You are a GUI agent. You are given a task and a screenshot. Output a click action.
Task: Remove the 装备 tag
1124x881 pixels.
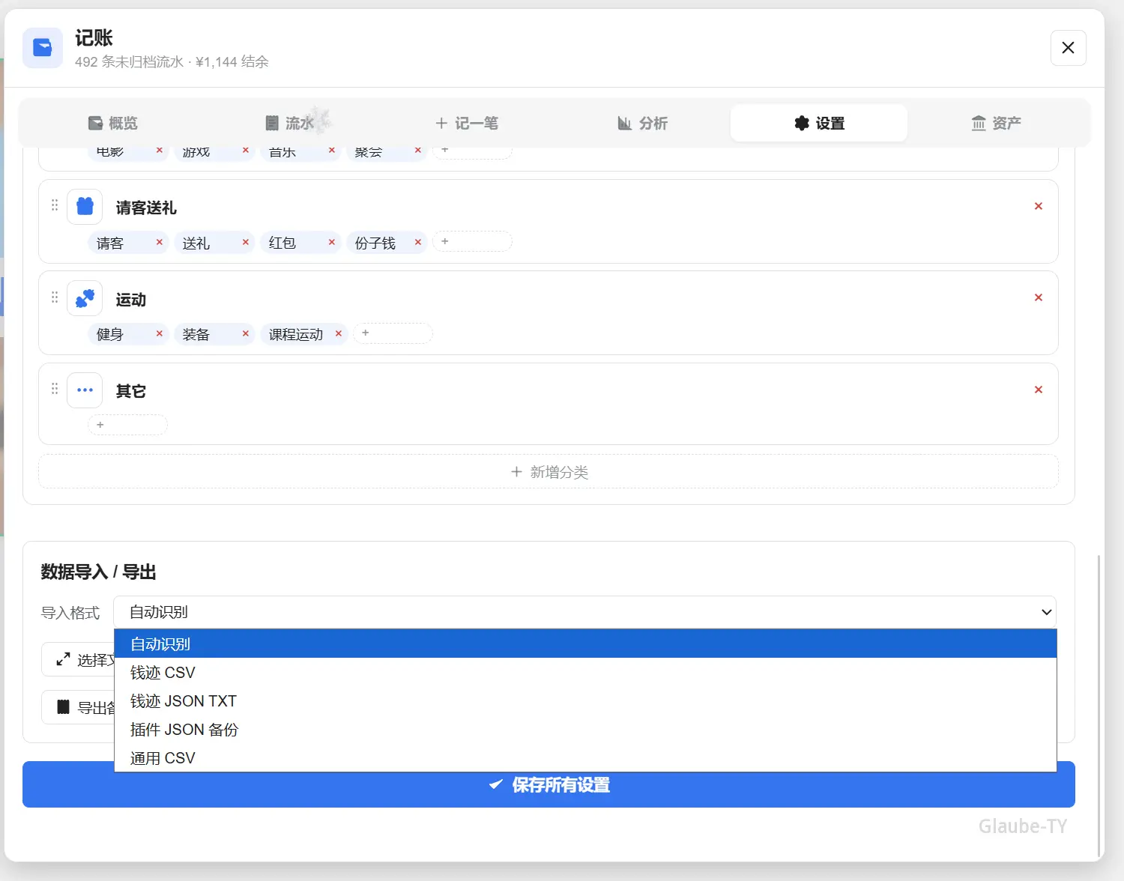pyautogui.click(x=246, y=333)
